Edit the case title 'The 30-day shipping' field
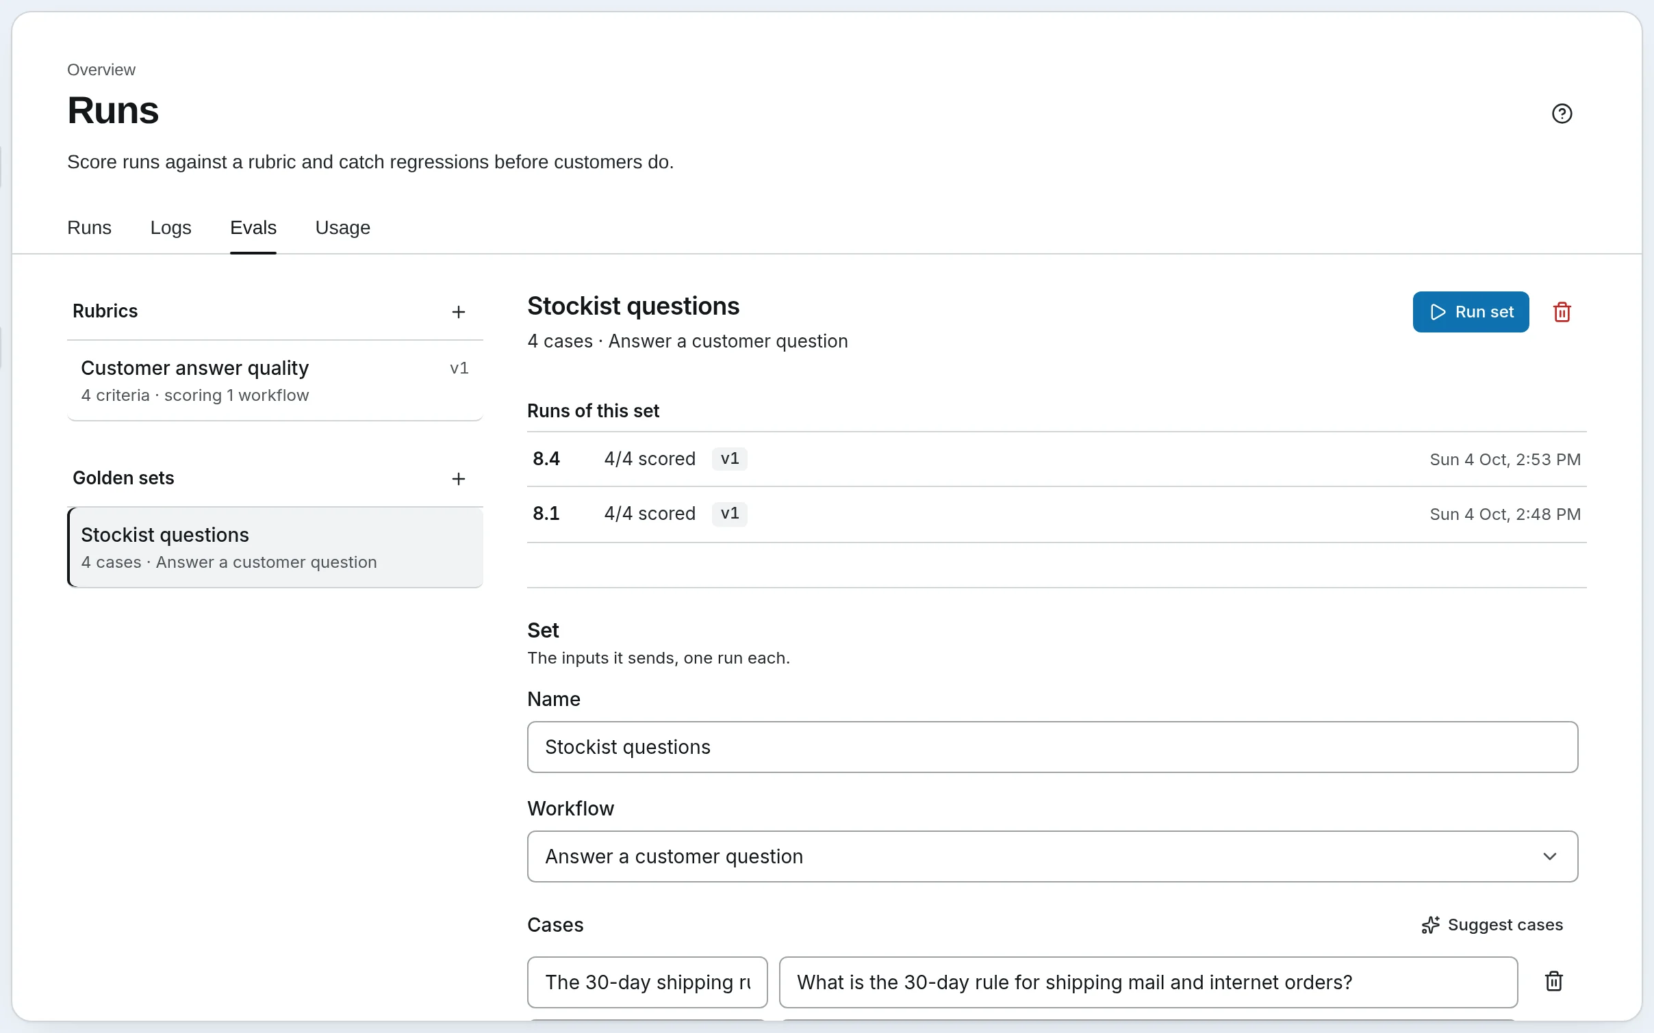 tap(647, 982)
